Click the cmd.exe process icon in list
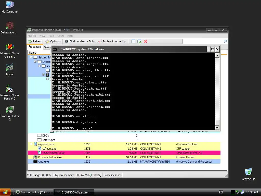261x196 pixels. coord(35,161)
